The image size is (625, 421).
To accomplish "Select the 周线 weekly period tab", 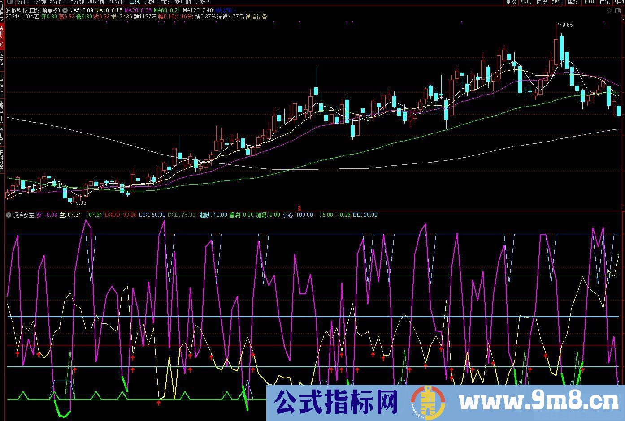I will pyautogui.click(x=150, y=2).
